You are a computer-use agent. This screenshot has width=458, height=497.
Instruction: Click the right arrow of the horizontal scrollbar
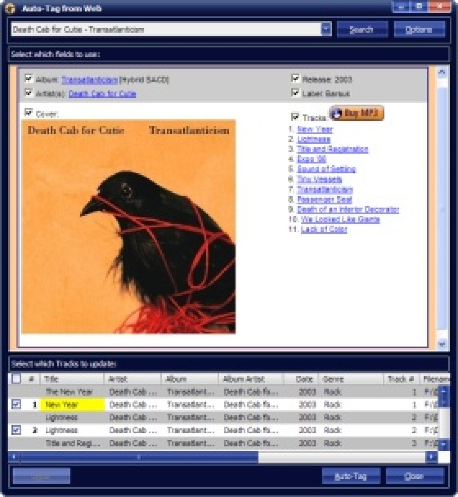click(431, 457)
